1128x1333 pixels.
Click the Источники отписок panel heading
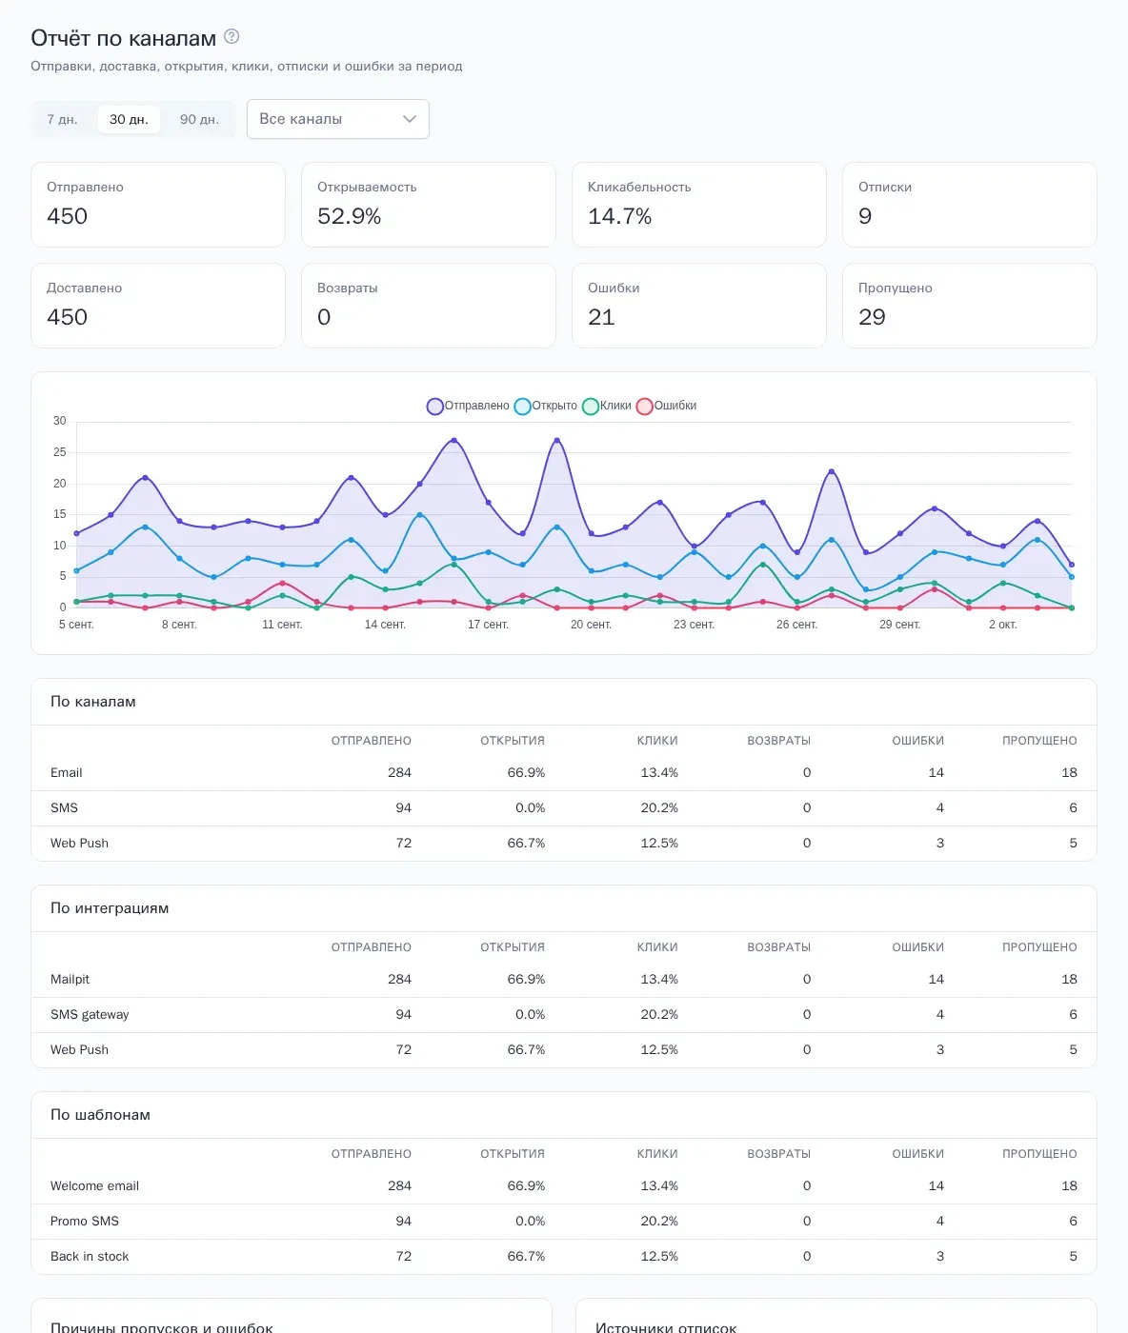click(x=666, y=1326)
